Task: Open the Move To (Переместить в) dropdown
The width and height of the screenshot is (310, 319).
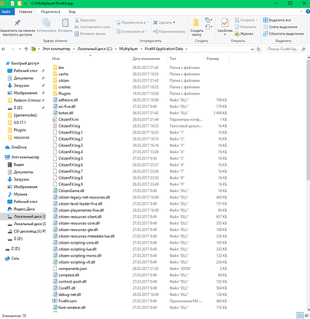Action: (x=132, y=22)
